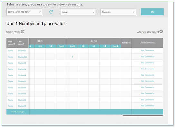176x128 pixels.
Task: Add Comments for Student2 row
Action: click(x=148, y=63)
